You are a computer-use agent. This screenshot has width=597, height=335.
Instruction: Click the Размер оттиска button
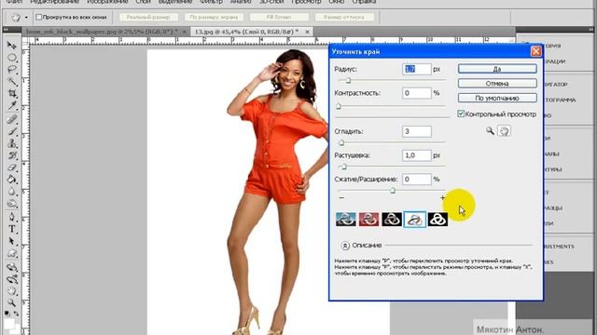(344, 17)
